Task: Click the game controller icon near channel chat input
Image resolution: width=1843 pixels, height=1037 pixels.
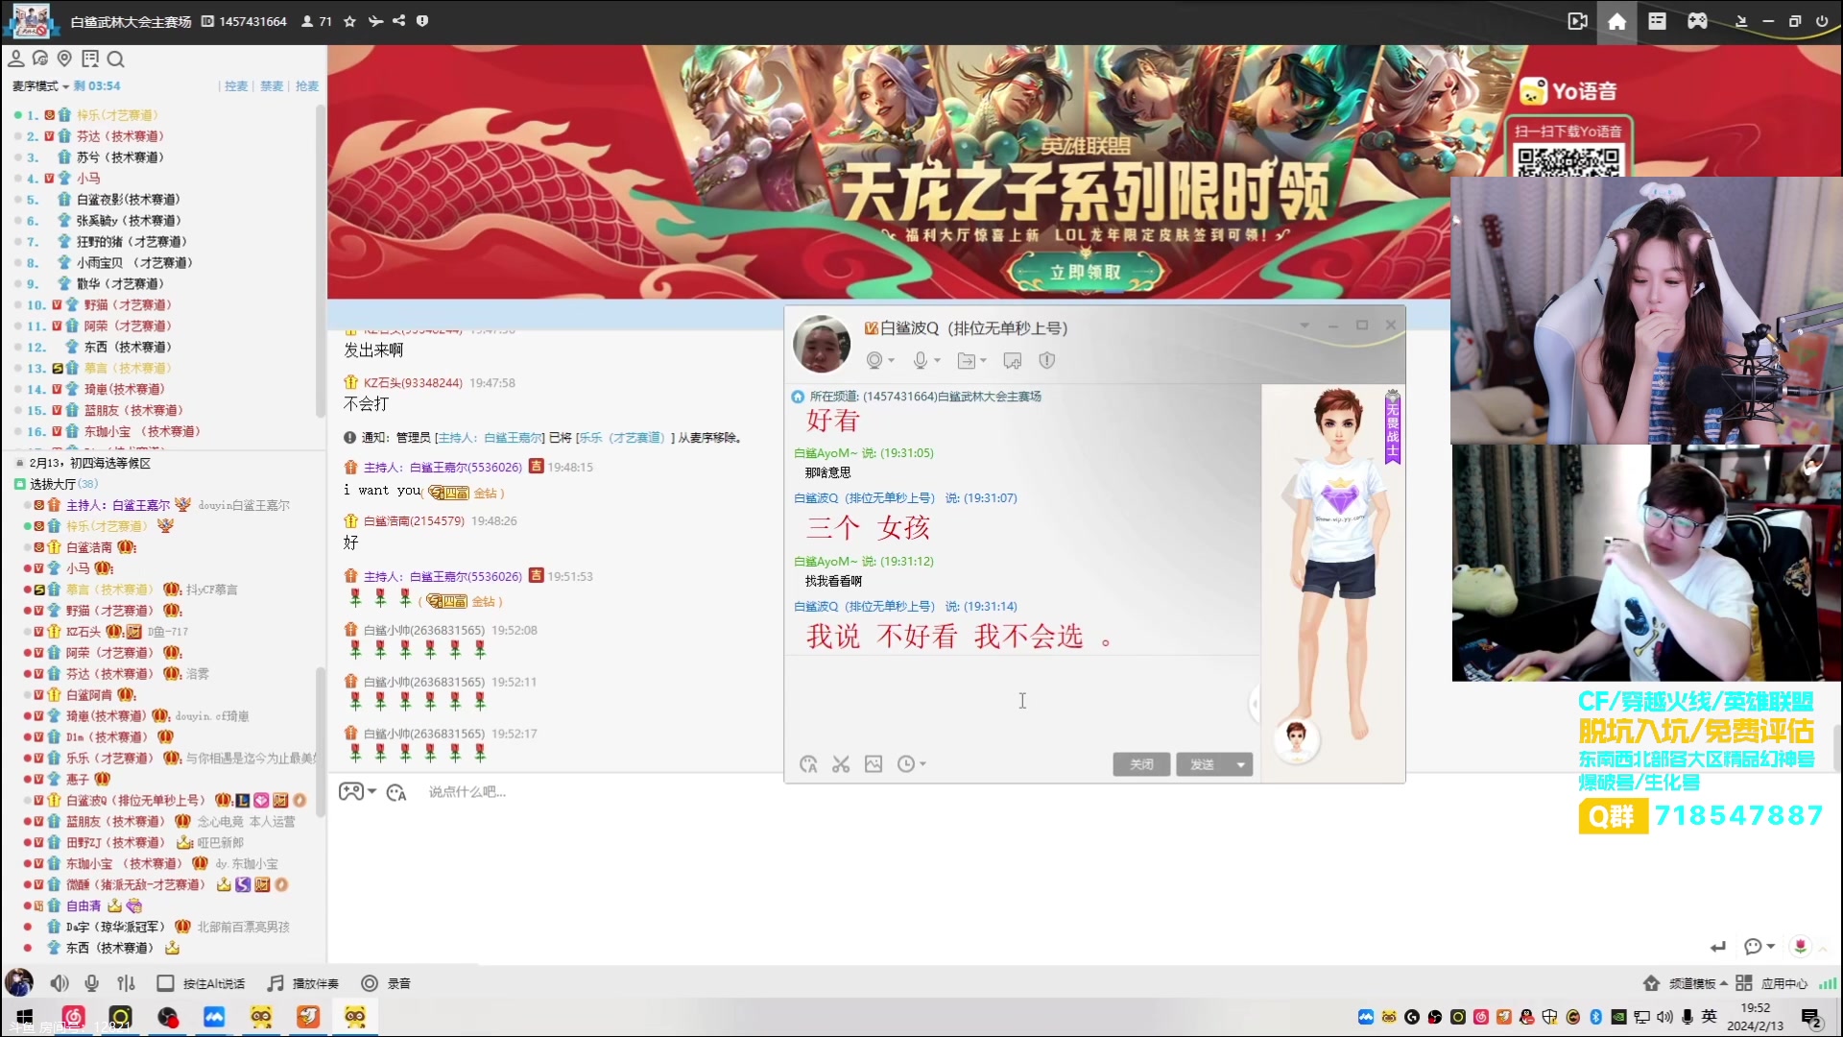Action: tap(351, 791)
